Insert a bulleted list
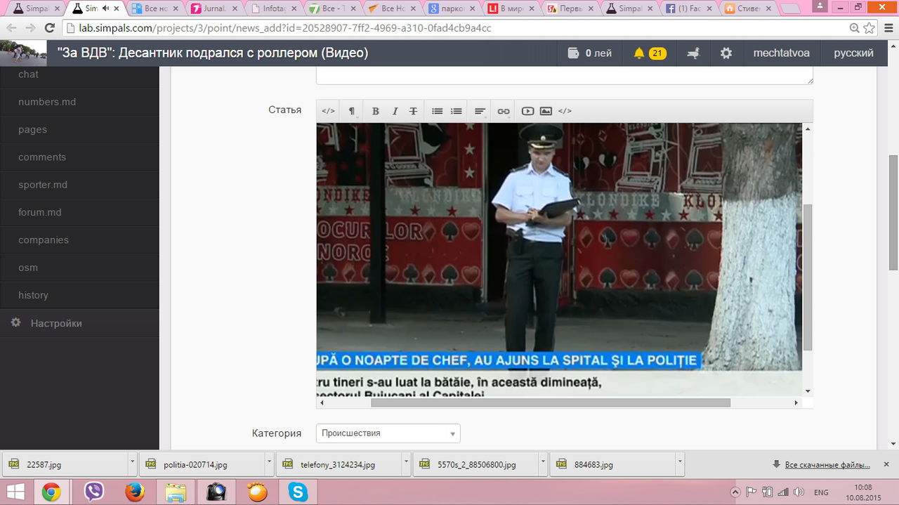899x505 pixels. point(437,111)
